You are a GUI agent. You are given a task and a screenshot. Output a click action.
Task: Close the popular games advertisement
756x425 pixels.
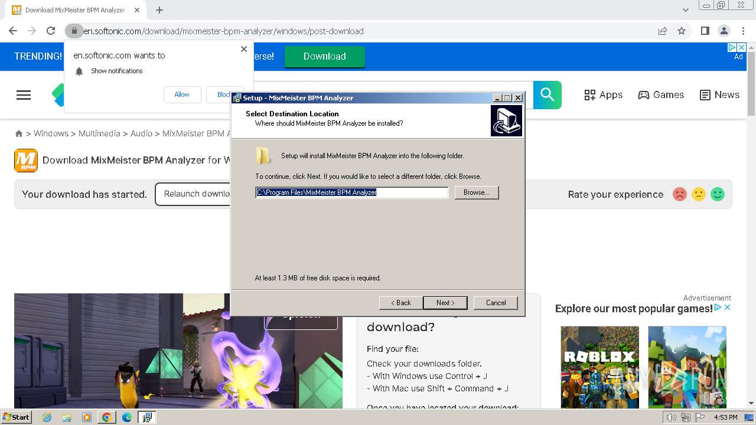[x=728, y=308]
